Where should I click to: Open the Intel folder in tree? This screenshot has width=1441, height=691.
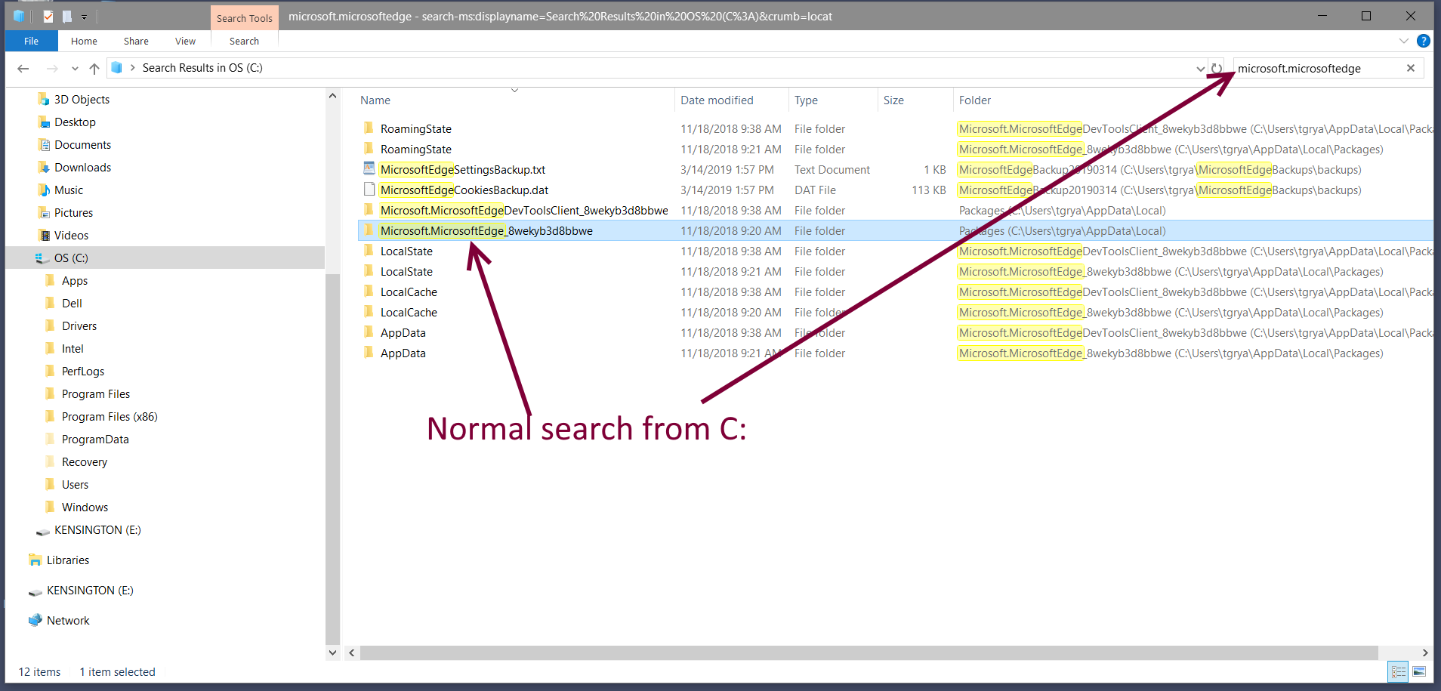[73, 349]
